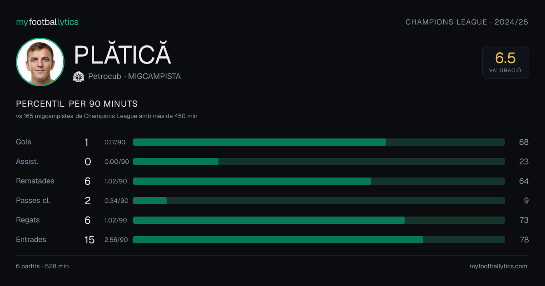The width and height of the screenshot is (545, 286).
Task: Click the Champions League 2024/25 header text
Action: (x=467, y=22)
